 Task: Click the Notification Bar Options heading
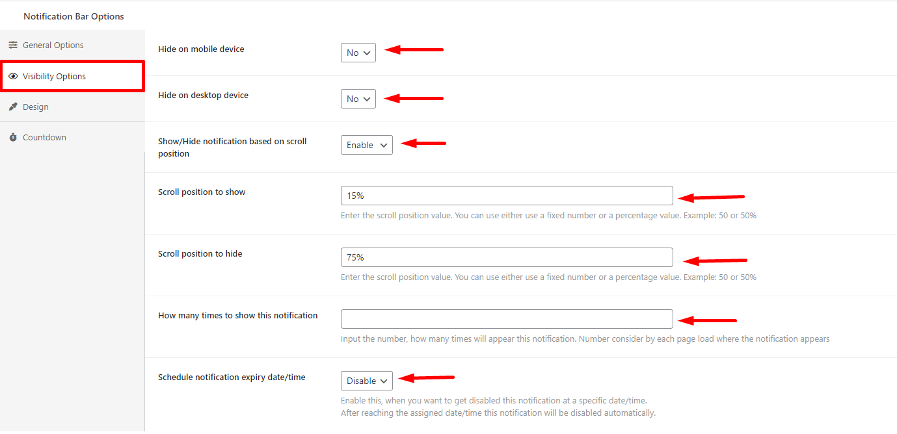(x=74, y=16)
